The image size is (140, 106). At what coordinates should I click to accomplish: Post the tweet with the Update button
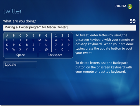[20, 65]
